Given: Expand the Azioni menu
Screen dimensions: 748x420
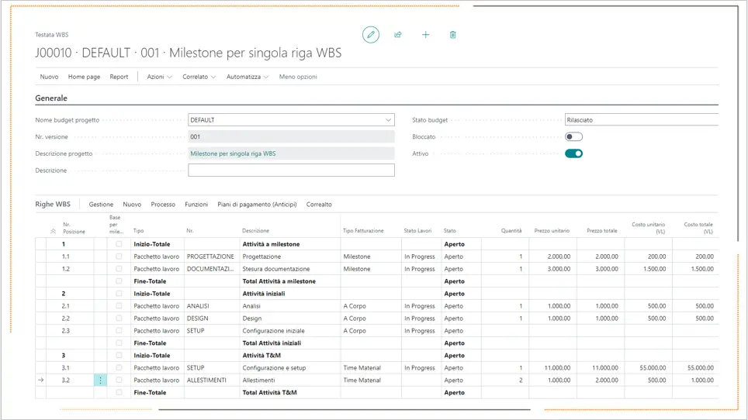Looking at the screenshot, I should [x=159, y=77].
